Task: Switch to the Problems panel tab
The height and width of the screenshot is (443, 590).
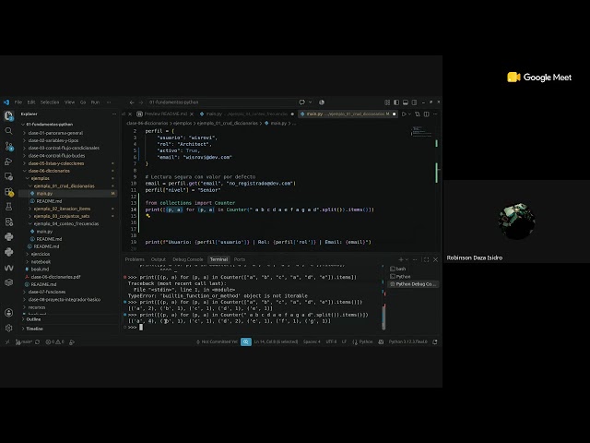Action: [x=135, y=259]
